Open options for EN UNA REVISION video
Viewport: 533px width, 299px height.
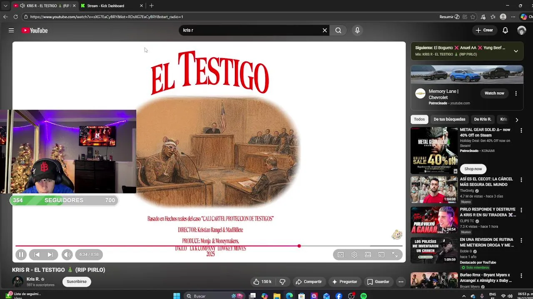click(521, 240)
